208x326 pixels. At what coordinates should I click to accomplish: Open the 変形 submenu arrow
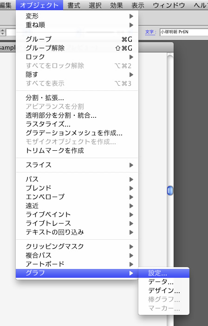pos(131,16)
